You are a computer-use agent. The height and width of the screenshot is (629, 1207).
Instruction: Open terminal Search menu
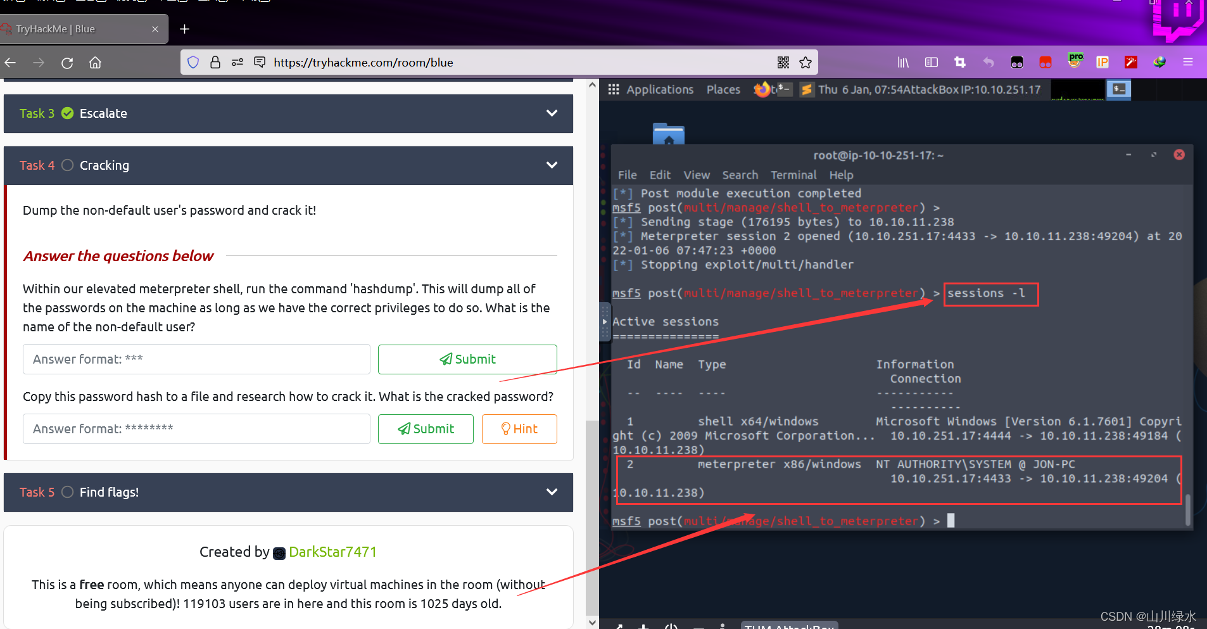[x=740, y=175]
